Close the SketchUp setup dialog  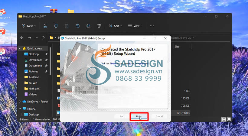[x=165, y=38]
